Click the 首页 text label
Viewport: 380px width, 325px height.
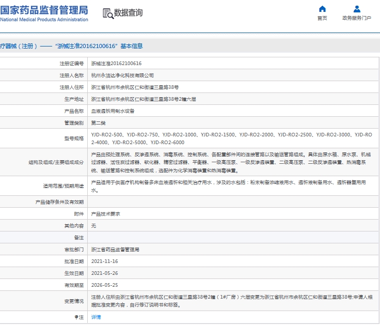(x=322, y=18)
